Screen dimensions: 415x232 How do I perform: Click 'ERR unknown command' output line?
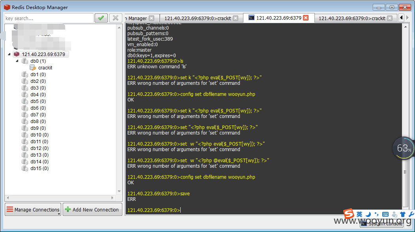click(x=157, y=66)
